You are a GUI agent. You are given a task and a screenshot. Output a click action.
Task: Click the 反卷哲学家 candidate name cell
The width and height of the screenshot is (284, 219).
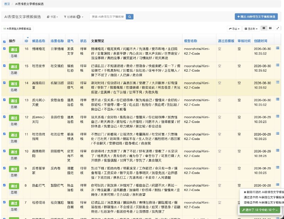tap(39, 170)
